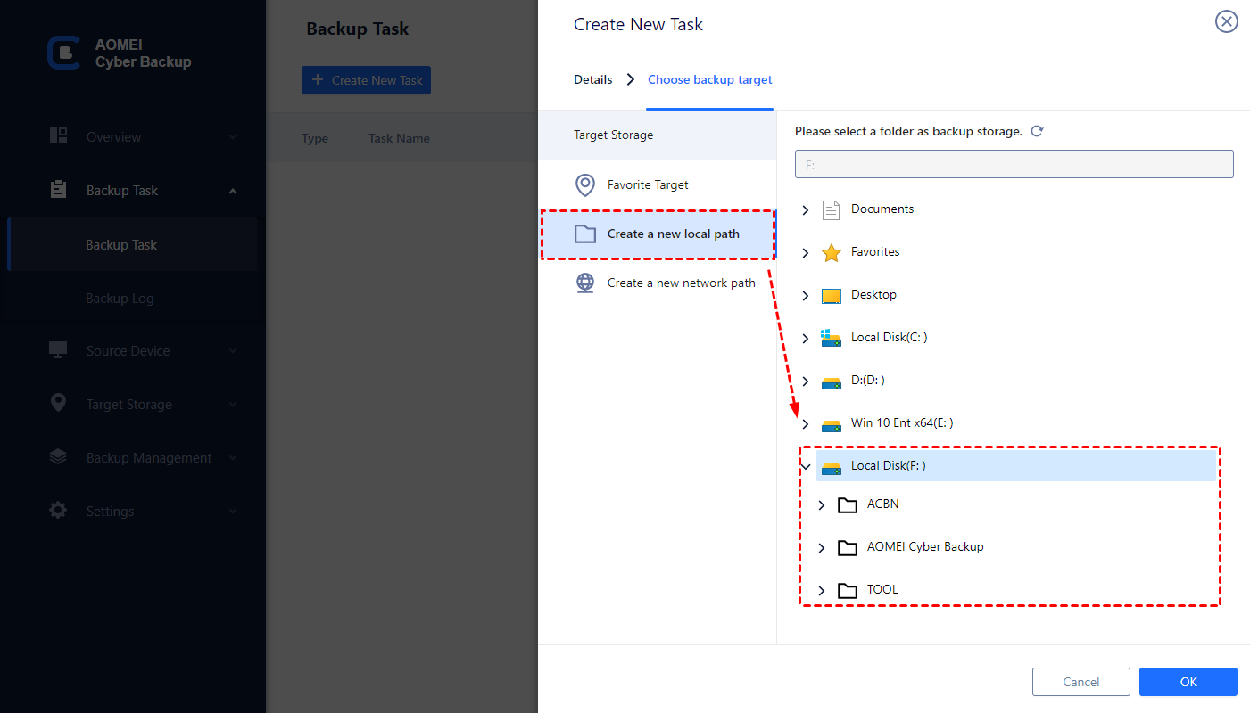Click the network path globe icon
Viewport: 1250px width, 713px height.
(584, 283)
